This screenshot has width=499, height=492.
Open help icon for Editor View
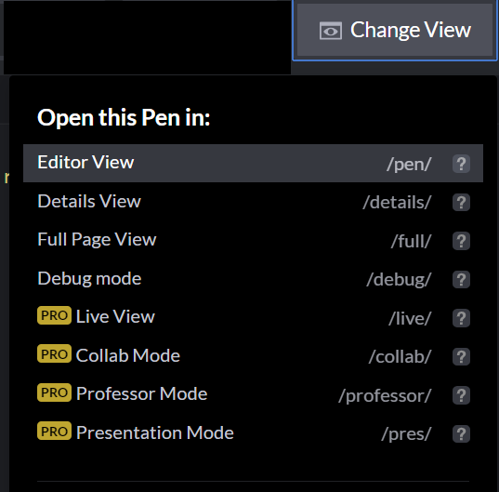461,164
